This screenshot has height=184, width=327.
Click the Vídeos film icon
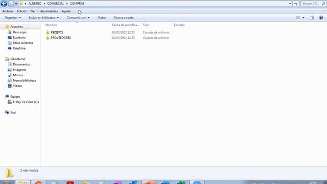tap(10, 86)
